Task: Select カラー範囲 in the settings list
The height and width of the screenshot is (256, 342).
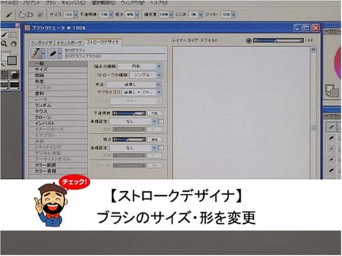Action: [58, 165]
